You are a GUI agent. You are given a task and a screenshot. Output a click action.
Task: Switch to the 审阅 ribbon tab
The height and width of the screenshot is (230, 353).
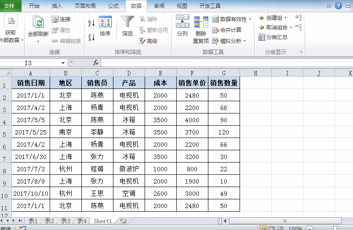point(159,6)
